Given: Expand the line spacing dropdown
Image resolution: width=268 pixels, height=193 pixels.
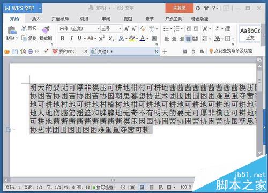Looking at the screenshot, I should 210,39.
